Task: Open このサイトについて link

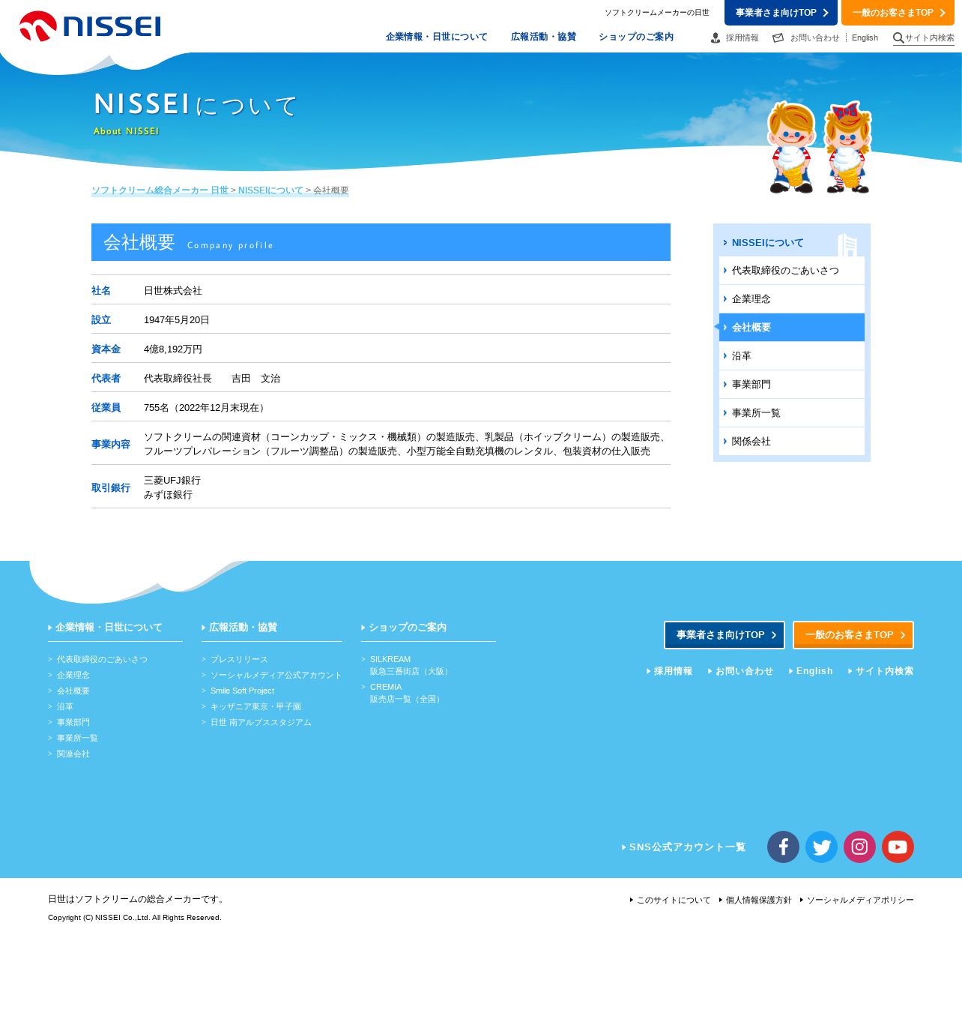Action: click(x=673, y=901)
